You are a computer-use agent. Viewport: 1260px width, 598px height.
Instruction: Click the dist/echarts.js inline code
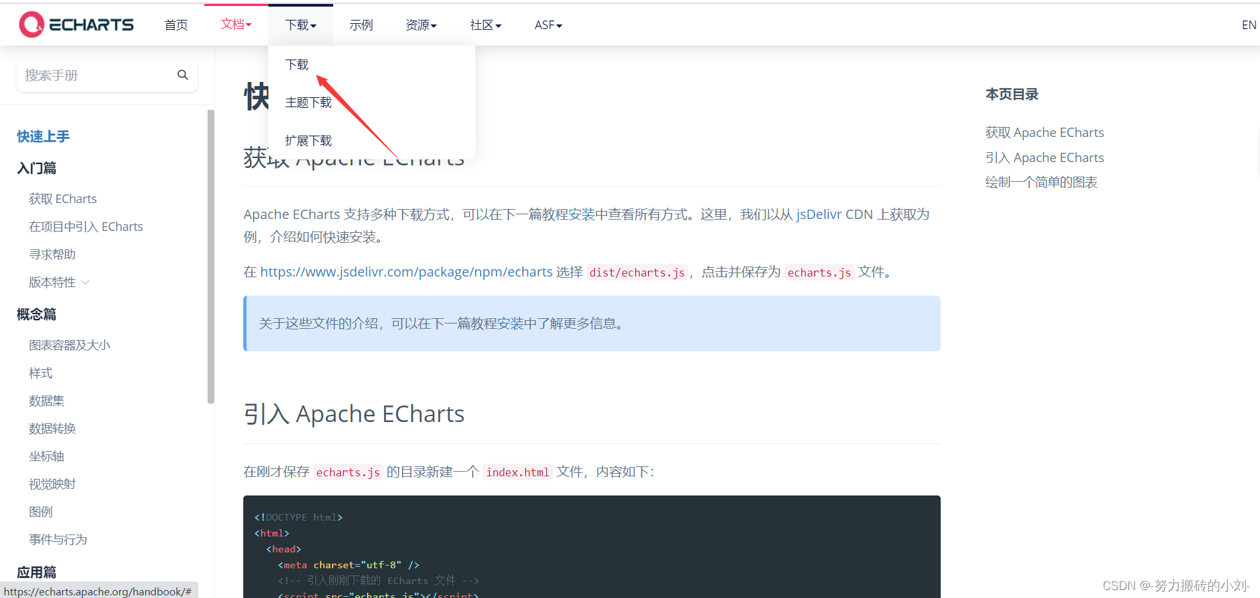(x=637, y=273)
